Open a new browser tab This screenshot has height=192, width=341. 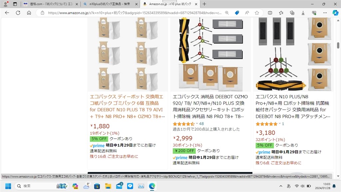(204, 4)
